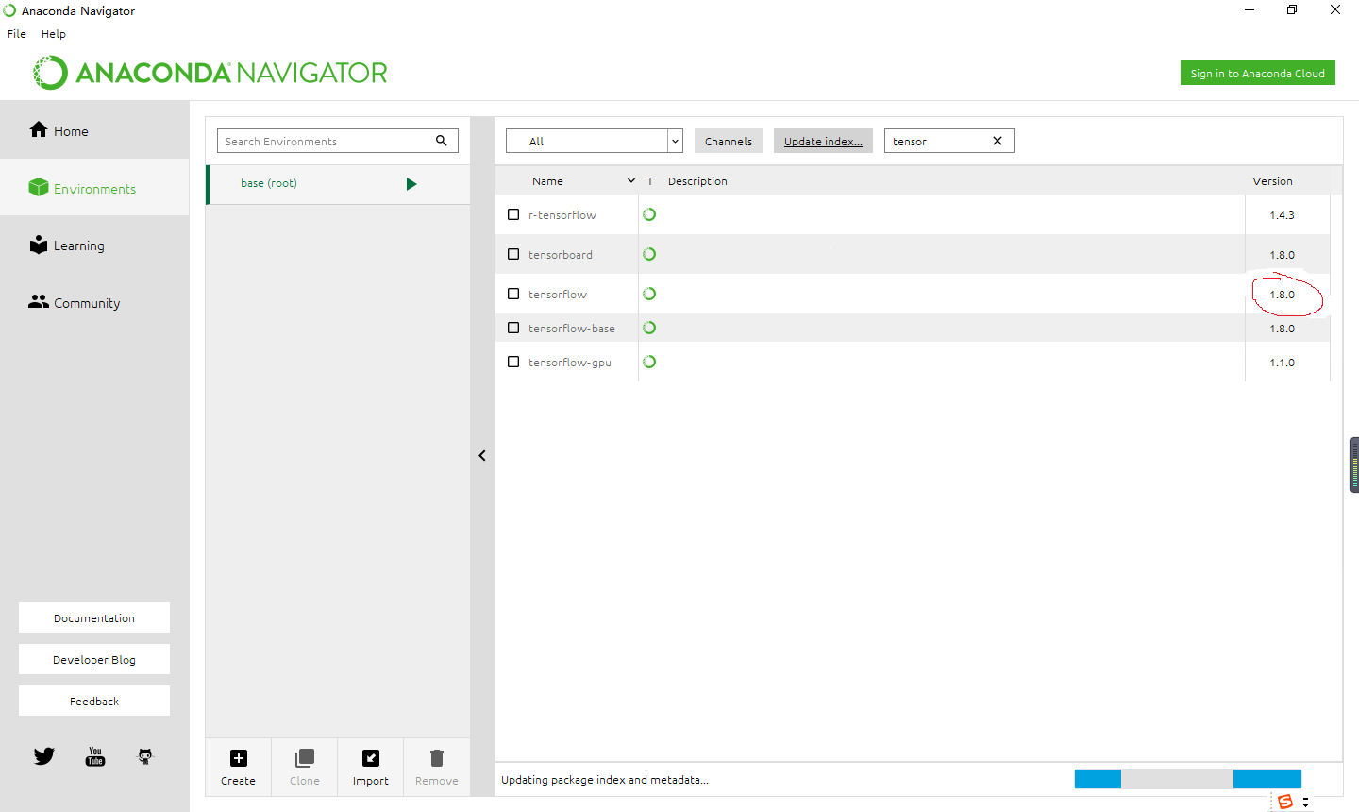Viewport: 1359px width, 812px height.
Task: Click the tensorflow-base package type icon
Action: tap(649, 328)
